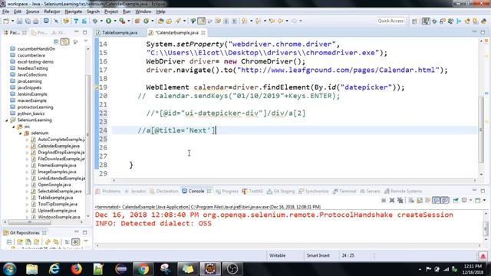Screen dimensions: 491x276
Task: Collapse the SeleniumLearning project node
Action: click(x=7, y=120)
